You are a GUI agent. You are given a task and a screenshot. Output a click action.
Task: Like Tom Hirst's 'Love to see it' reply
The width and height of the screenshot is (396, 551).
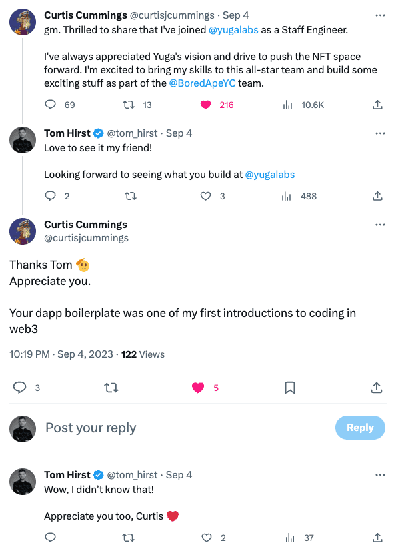point(206,196)
